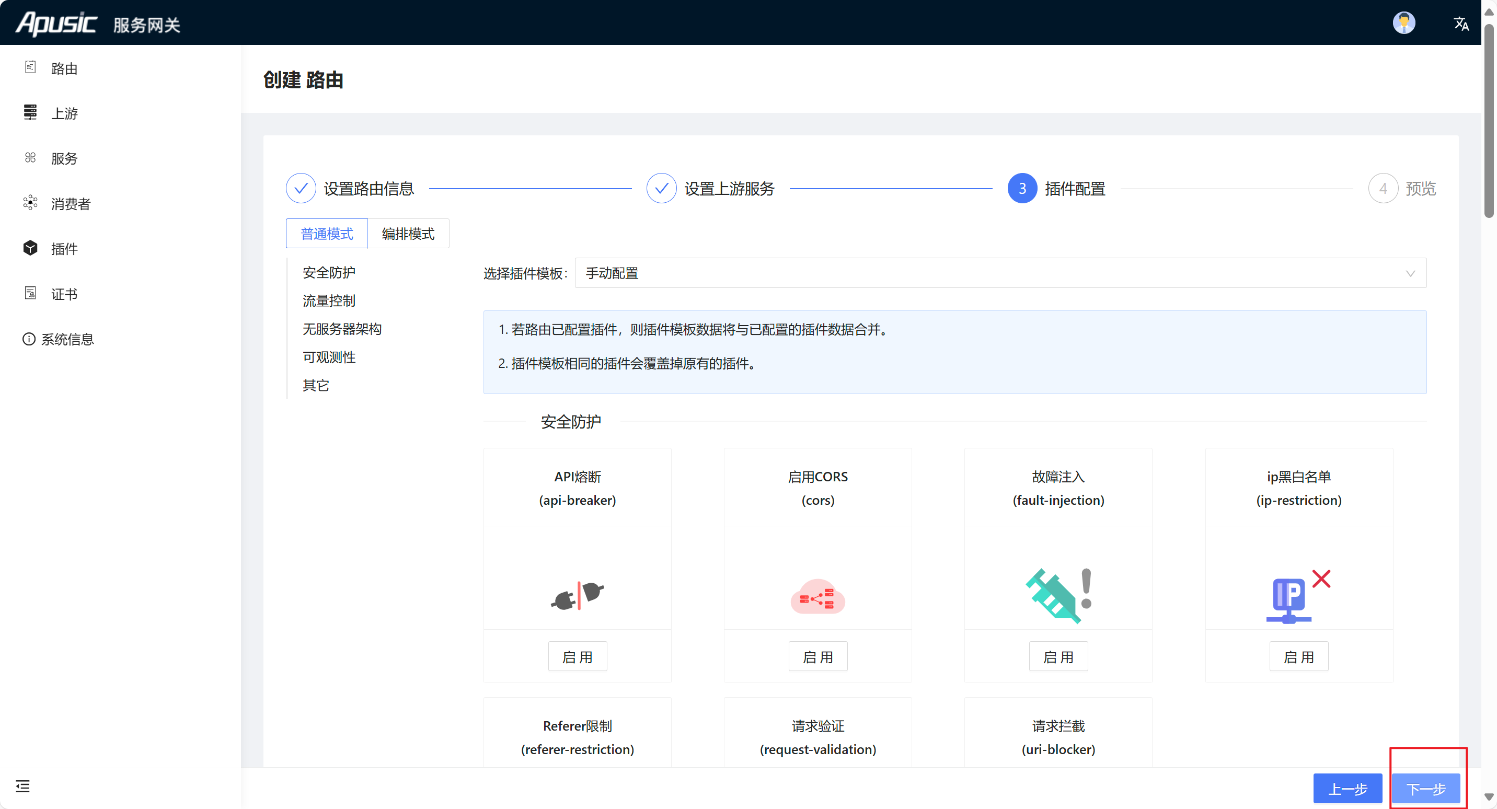The image size is (1497, 809).
Task: Click the 系统信息 info icon
Action: (x=28, y=339)
